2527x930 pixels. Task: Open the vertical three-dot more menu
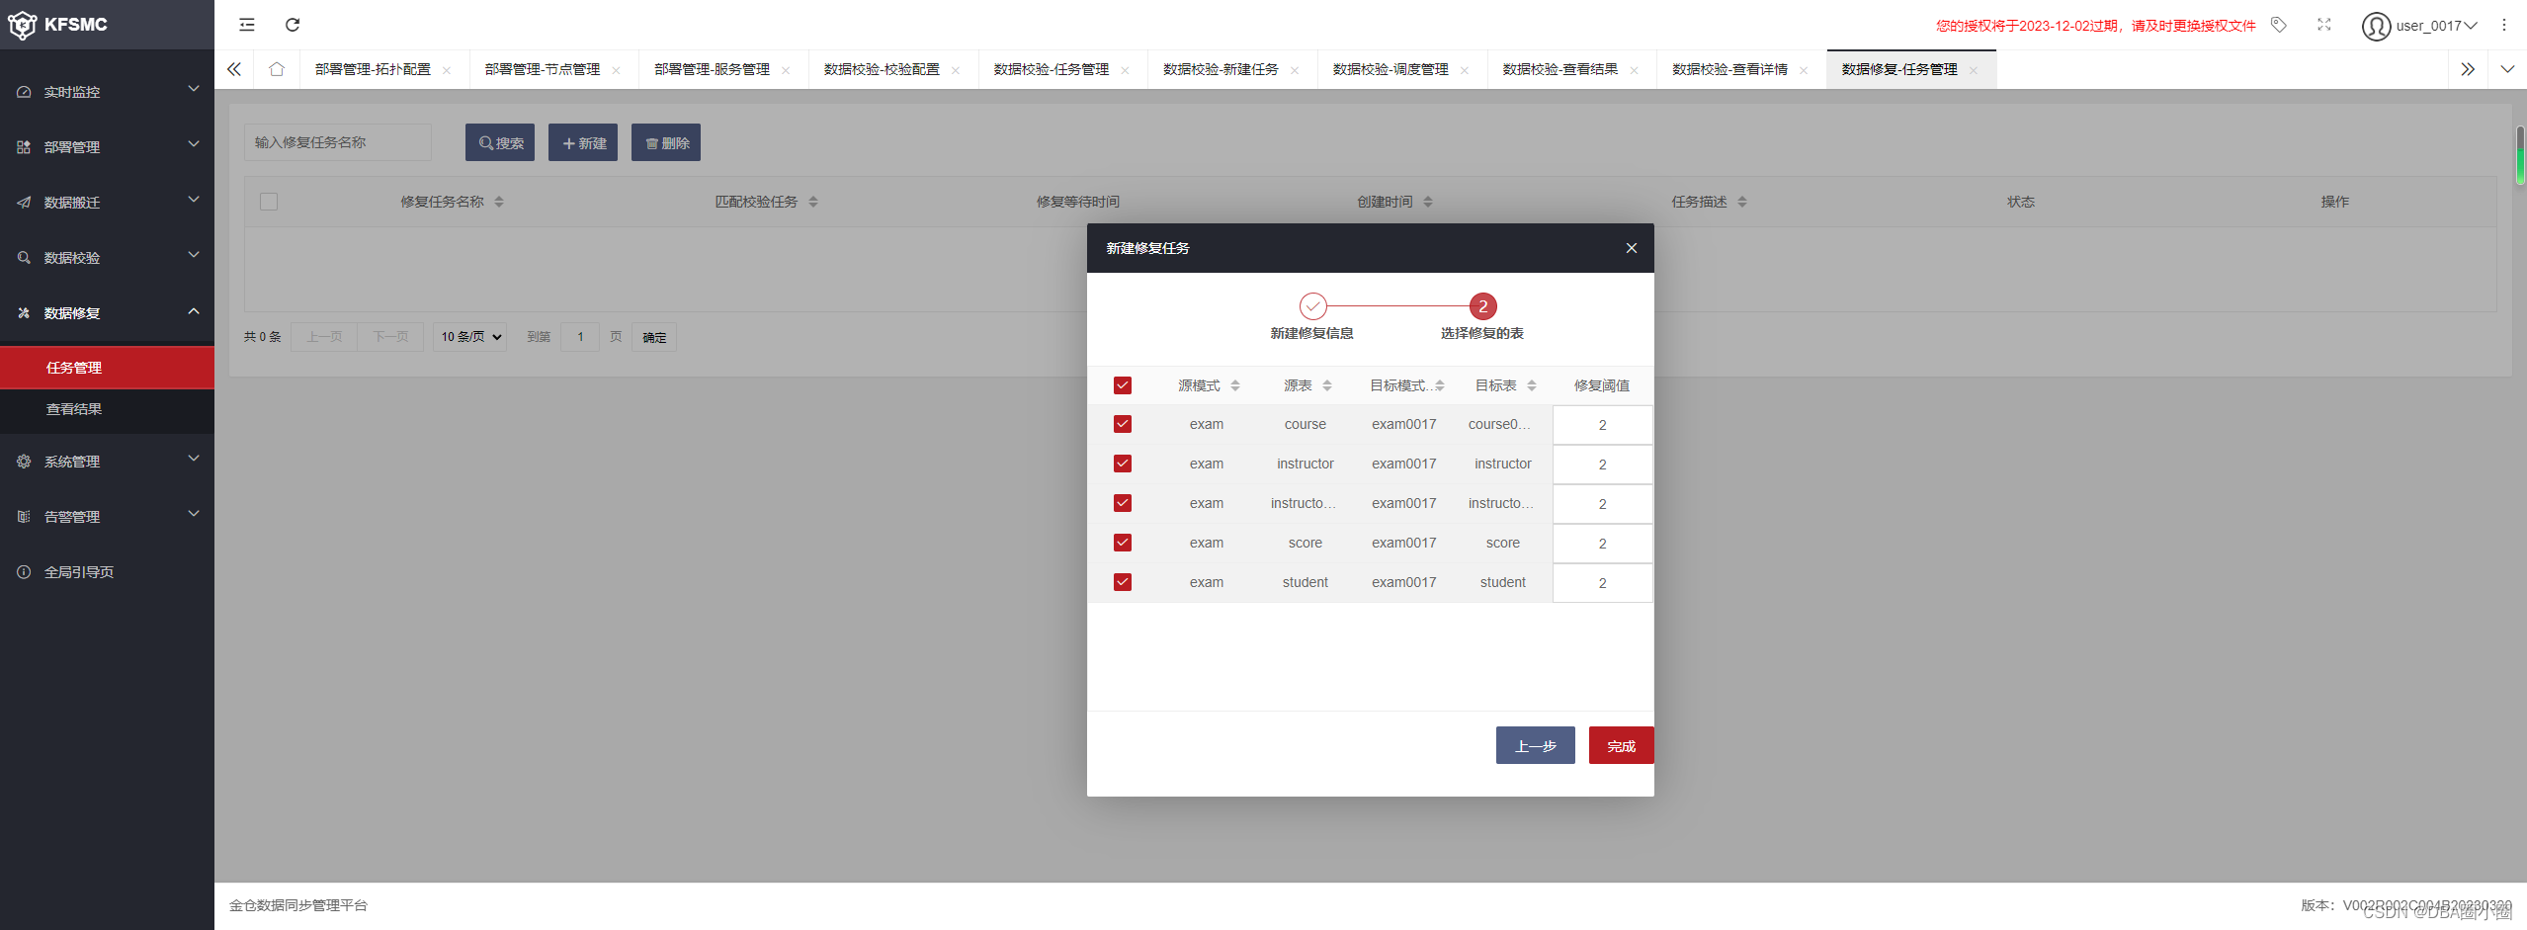[x=2504, y=25]
